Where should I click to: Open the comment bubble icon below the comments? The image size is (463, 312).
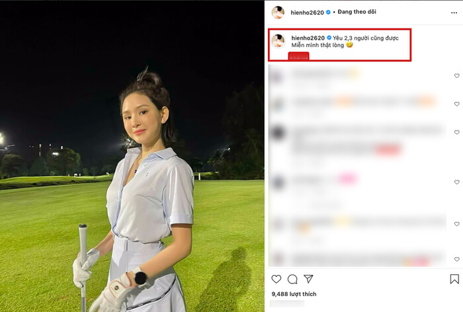coord(292,279)
